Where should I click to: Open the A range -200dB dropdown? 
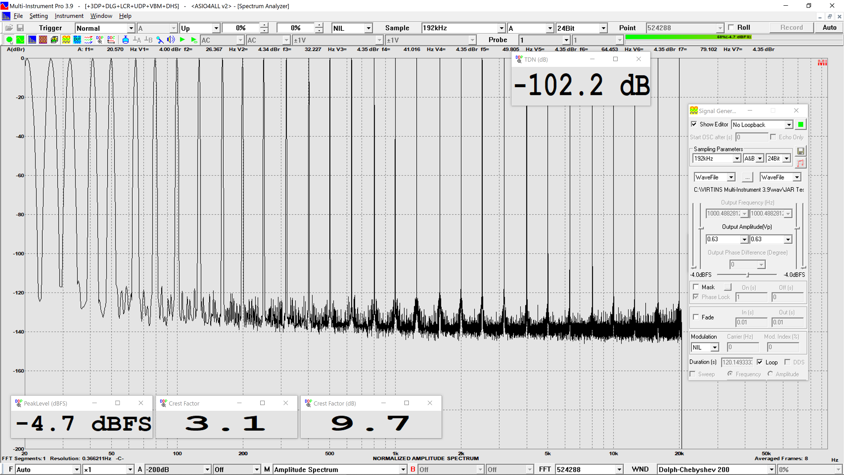[178, 469]
